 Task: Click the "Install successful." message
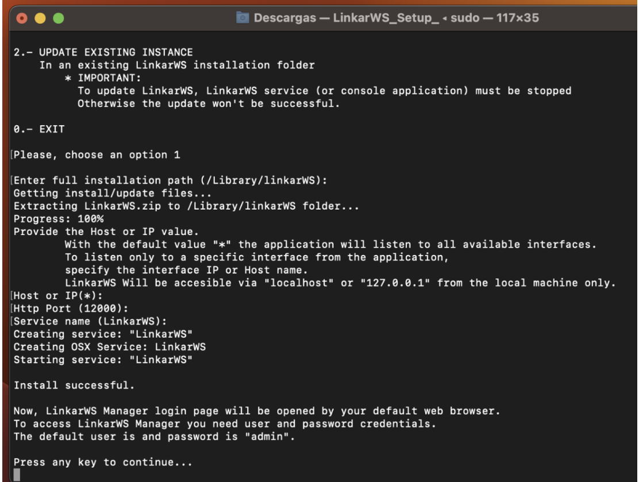click(x=74, y=385)
